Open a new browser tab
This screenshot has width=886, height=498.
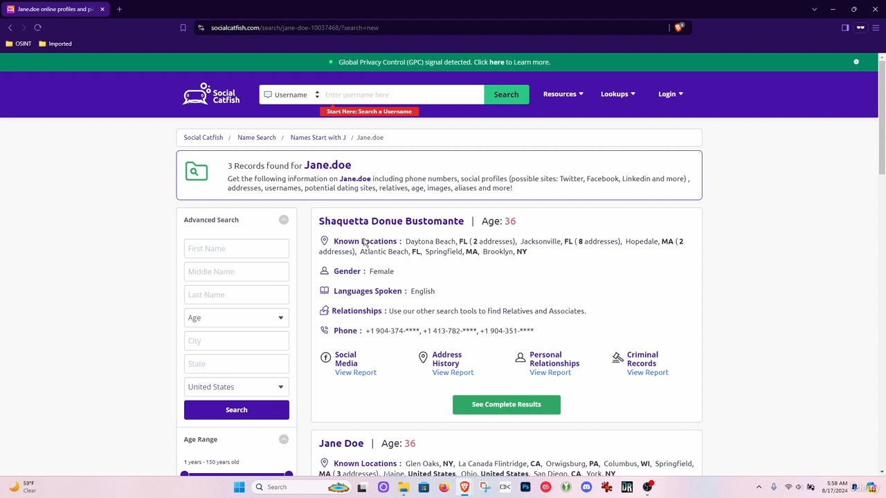(x=119, y=9)
